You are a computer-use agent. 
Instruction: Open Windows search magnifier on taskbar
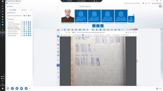[3, 4]
